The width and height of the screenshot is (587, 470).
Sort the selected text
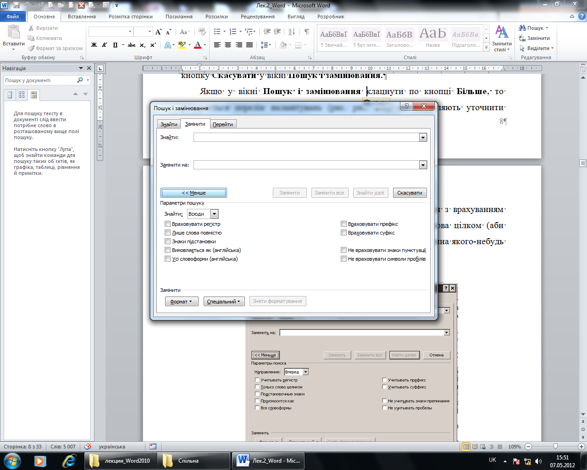tap(292, 32)
